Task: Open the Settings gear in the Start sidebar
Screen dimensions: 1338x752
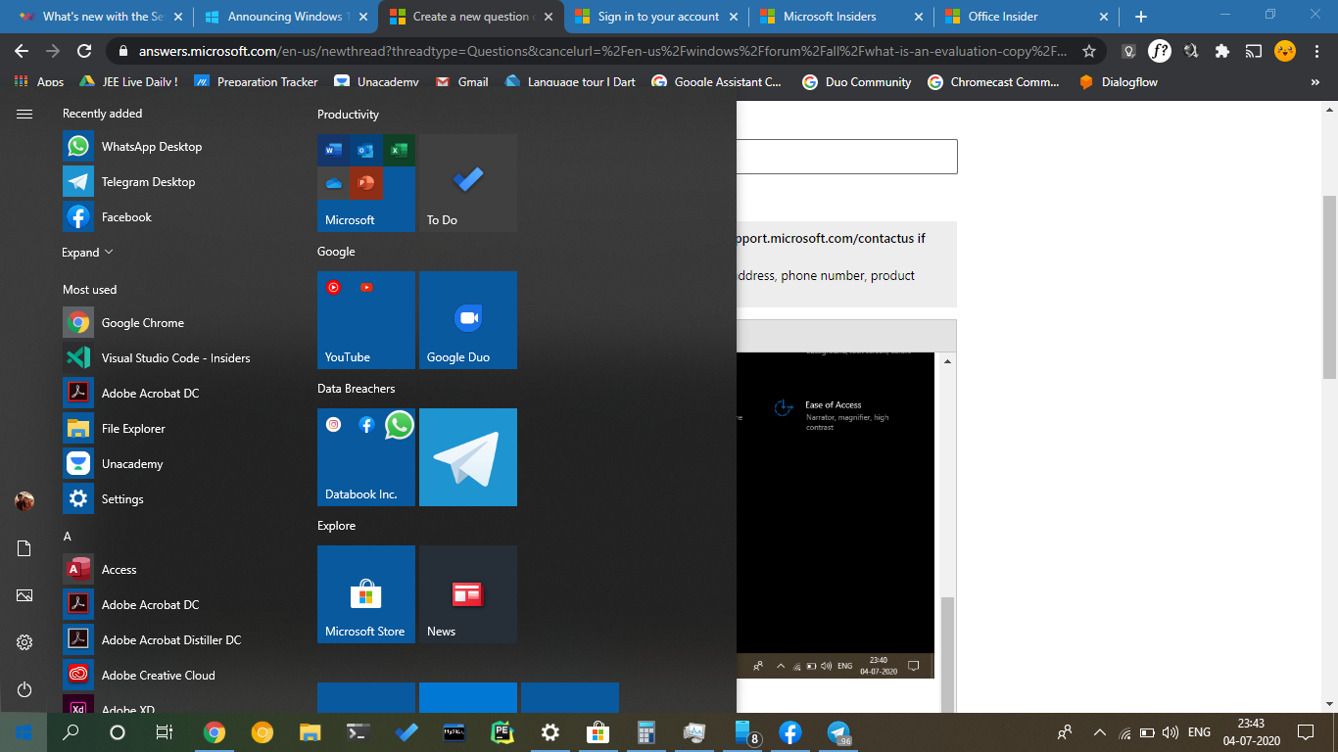Action: (24, 642)
